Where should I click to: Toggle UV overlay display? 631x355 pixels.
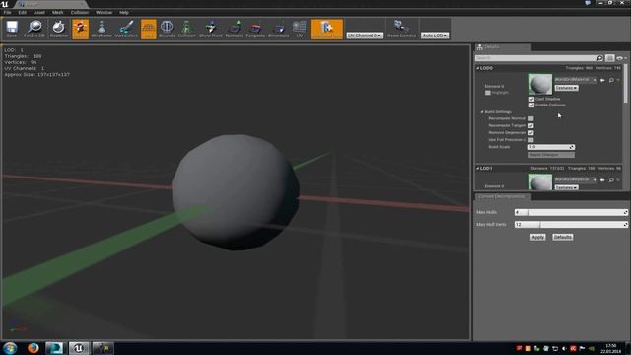click(x=300, y=29)
